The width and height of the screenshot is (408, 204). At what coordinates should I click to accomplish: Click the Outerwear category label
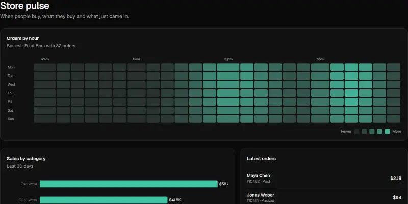point(28,200)
